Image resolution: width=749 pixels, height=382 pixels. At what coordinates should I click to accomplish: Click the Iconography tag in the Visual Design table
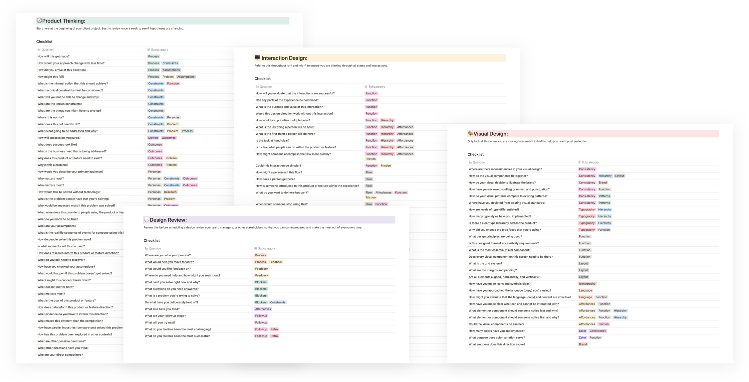(587, 284)
